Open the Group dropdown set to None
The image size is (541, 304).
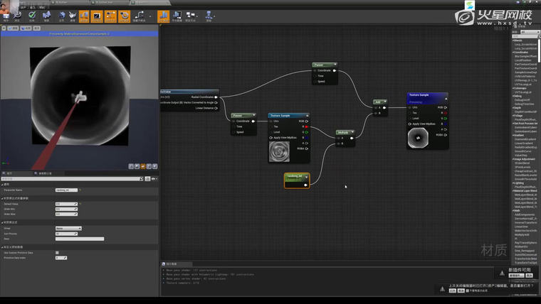click(x=68, y=228)
